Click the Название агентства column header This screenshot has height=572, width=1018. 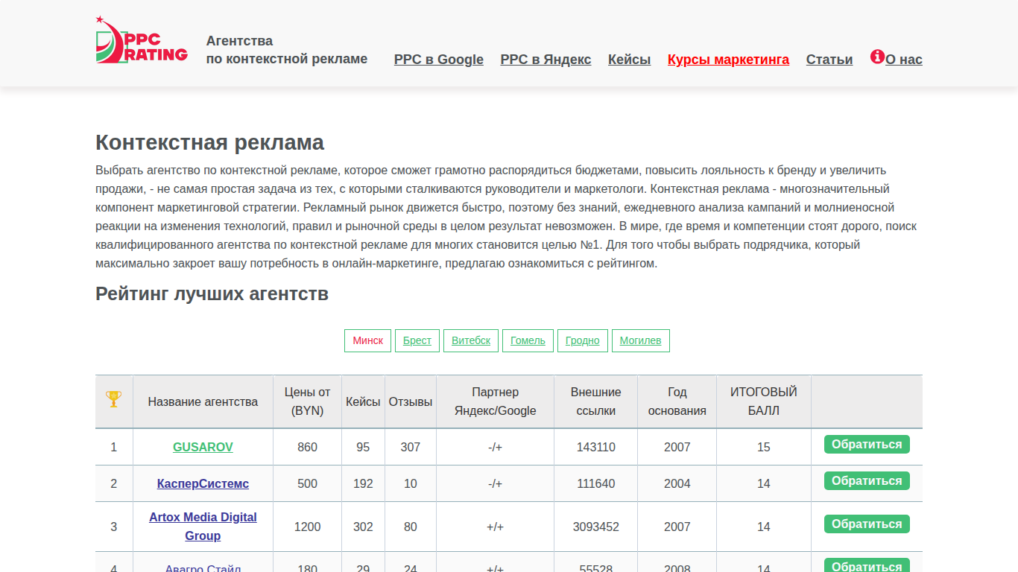click(x=203, y=401)
